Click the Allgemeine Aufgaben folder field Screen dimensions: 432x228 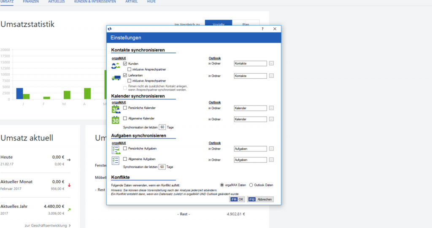point(250,160)
